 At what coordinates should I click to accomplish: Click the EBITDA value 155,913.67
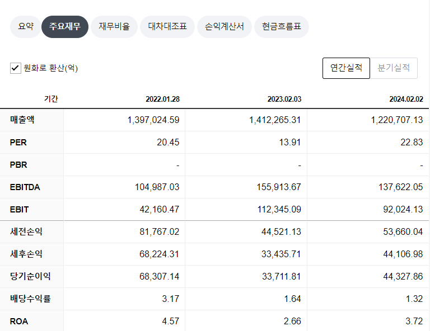pos(279,187)
